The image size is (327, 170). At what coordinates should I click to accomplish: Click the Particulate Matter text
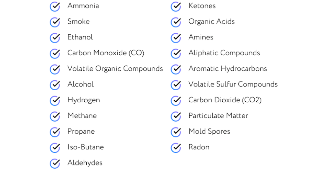(x=218, y=115)
